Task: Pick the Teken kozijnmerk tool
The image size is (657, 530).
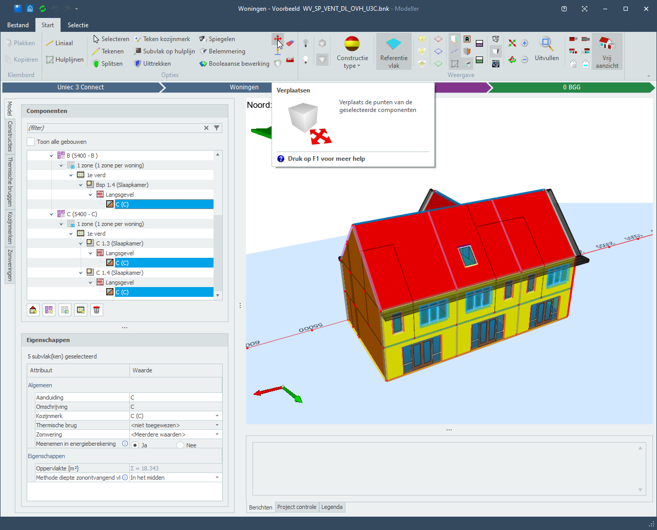Action: tap(162, 39)
